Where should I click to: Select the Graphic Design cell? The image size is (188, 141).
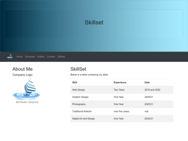point(91,97)
